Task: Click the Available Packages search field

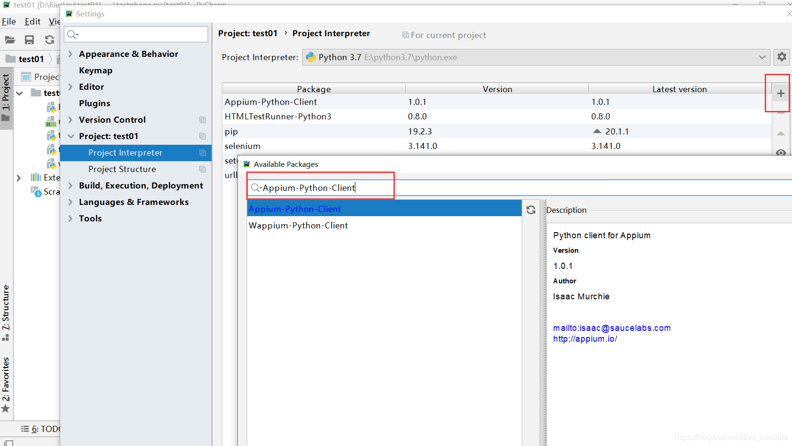Action: point(520,188)
